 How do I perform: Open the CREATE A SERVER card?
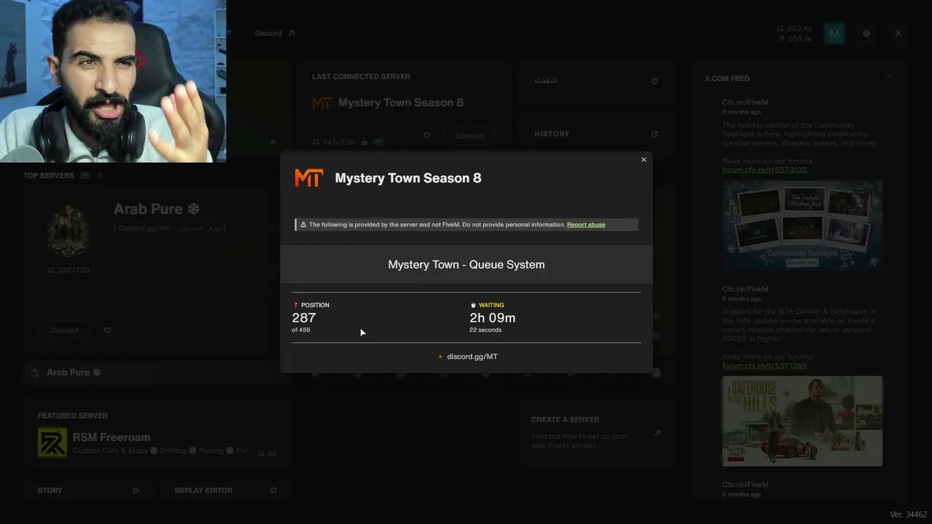[596, 432]
